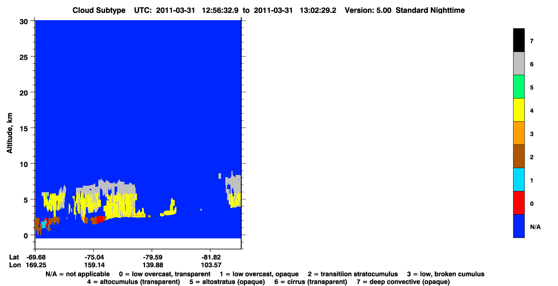The width and height of the screenshot is (558, 286).
Task: Click the black color swatch labeled 7
Action: (519, 40)
